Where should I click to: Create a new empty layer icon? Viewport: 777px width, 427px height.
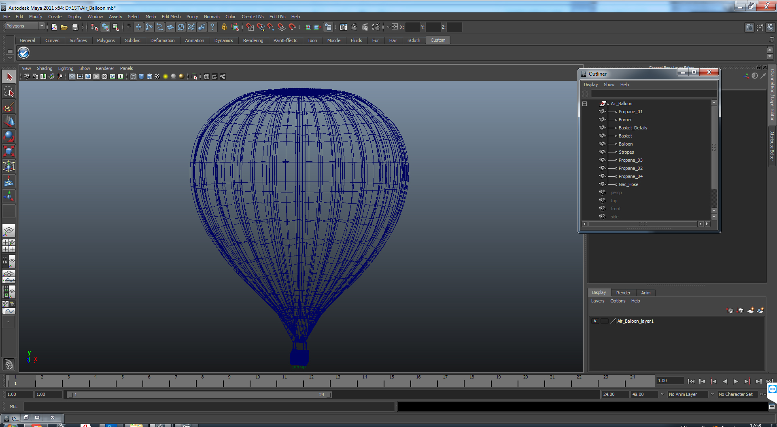pyautogui.click(x=751, y=311)
